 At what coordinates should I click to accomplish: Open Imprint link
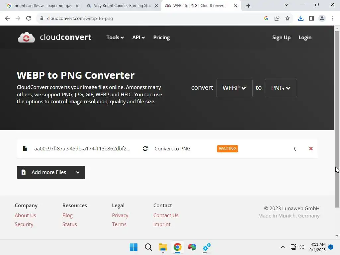(162, 224)
